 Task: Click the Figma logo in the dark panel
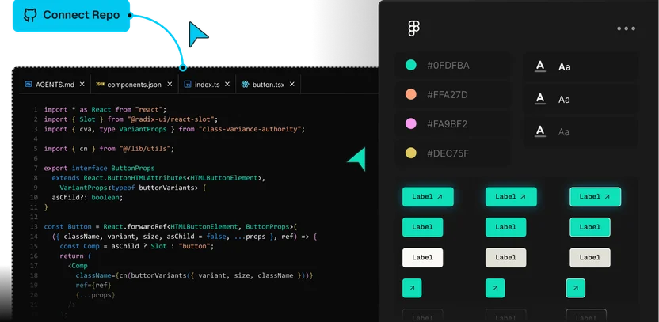(x=414, y=28)
